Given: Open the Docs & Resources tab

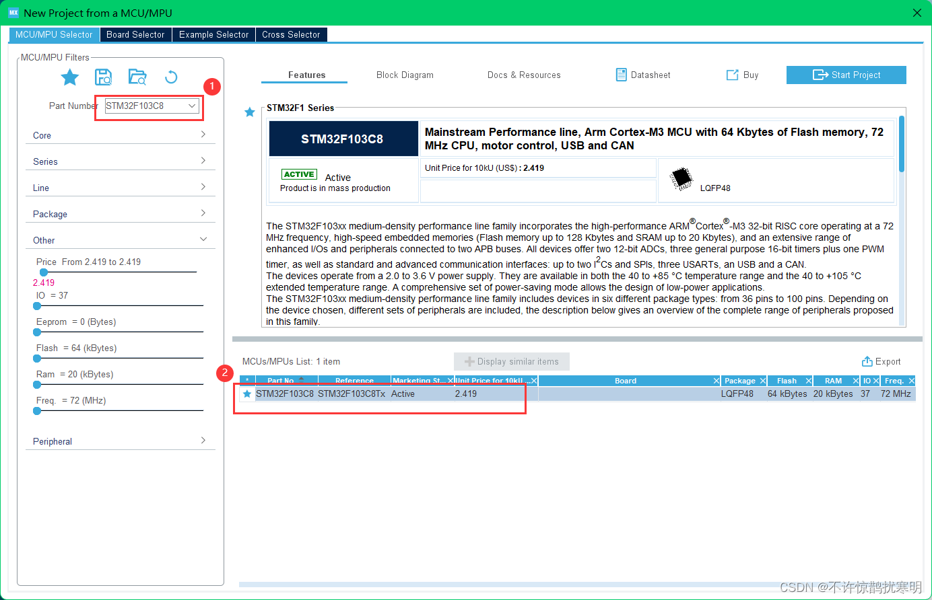Looking at the screenshot, I should (524, 75).
